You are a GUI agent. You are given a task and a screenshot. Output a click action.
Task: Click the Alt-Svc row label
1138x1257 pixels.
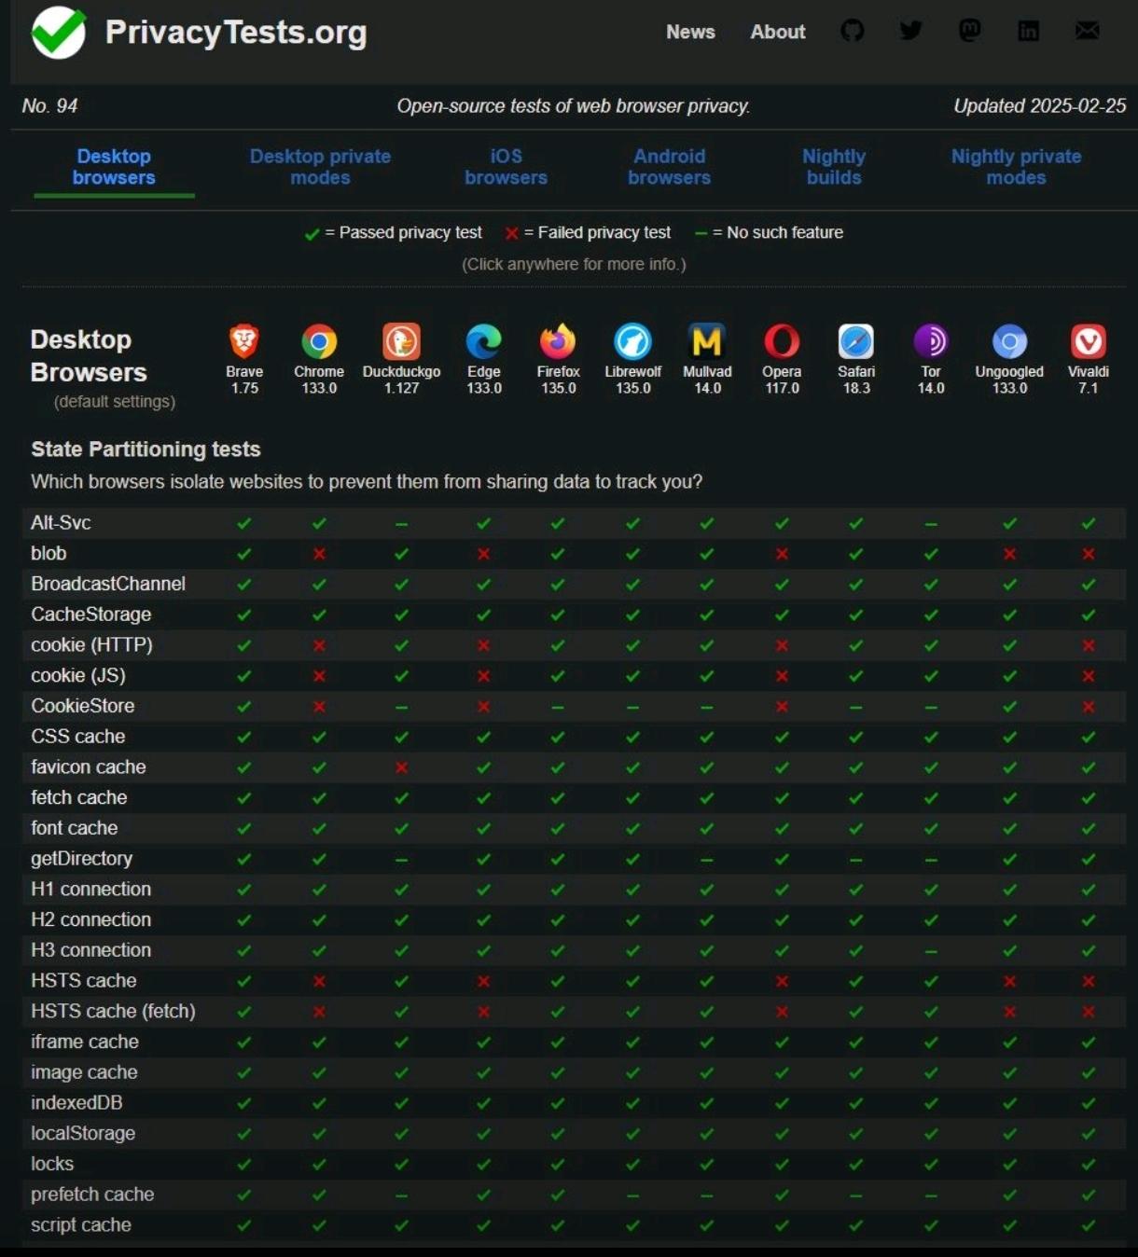(x=61, y=523)
